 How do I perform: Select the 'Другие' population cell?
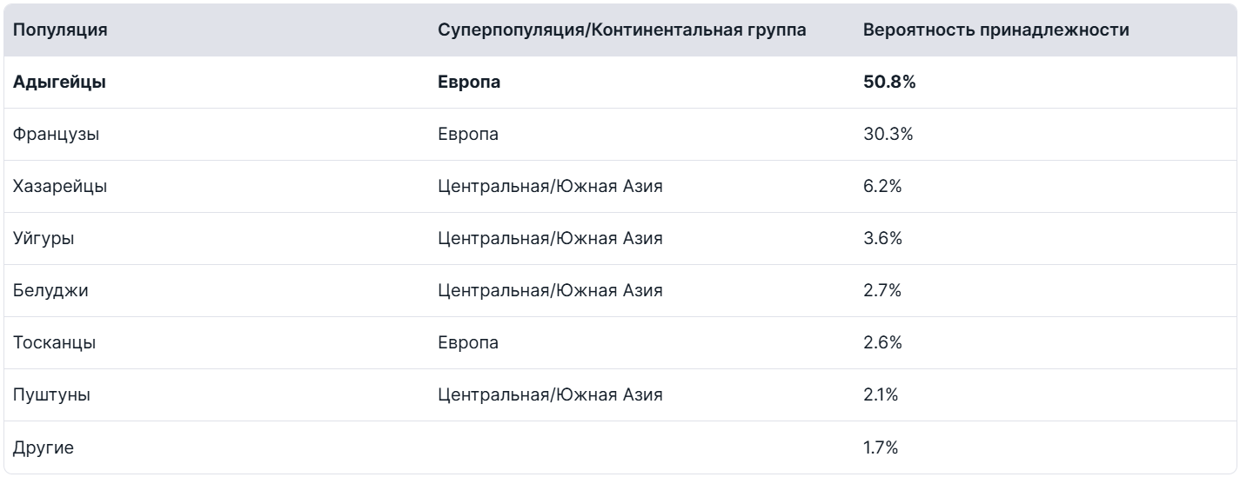tap(44, 448)
